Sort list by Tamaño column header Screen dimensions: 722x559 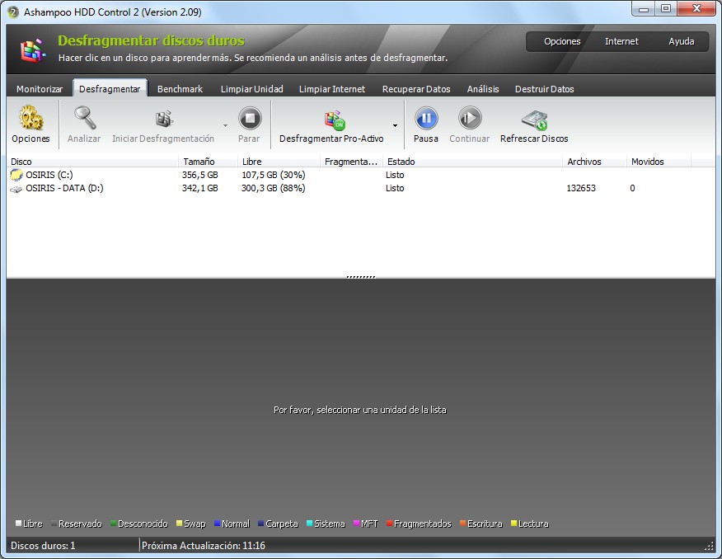209,162
